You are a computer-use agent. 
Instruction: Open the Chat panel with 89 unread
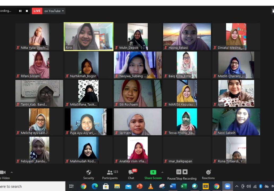tap(131, 174)
